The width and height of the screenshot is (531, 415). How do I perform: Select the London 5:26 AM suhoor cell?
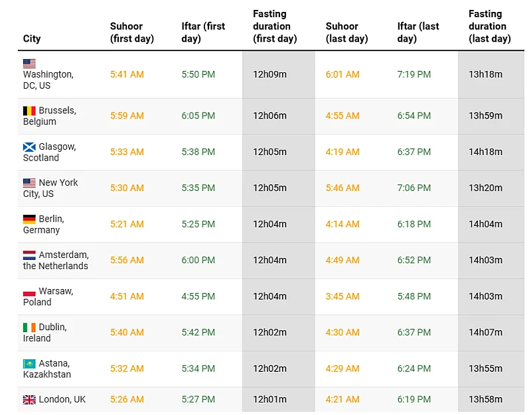pyautogui.click(x=127, y=399)
